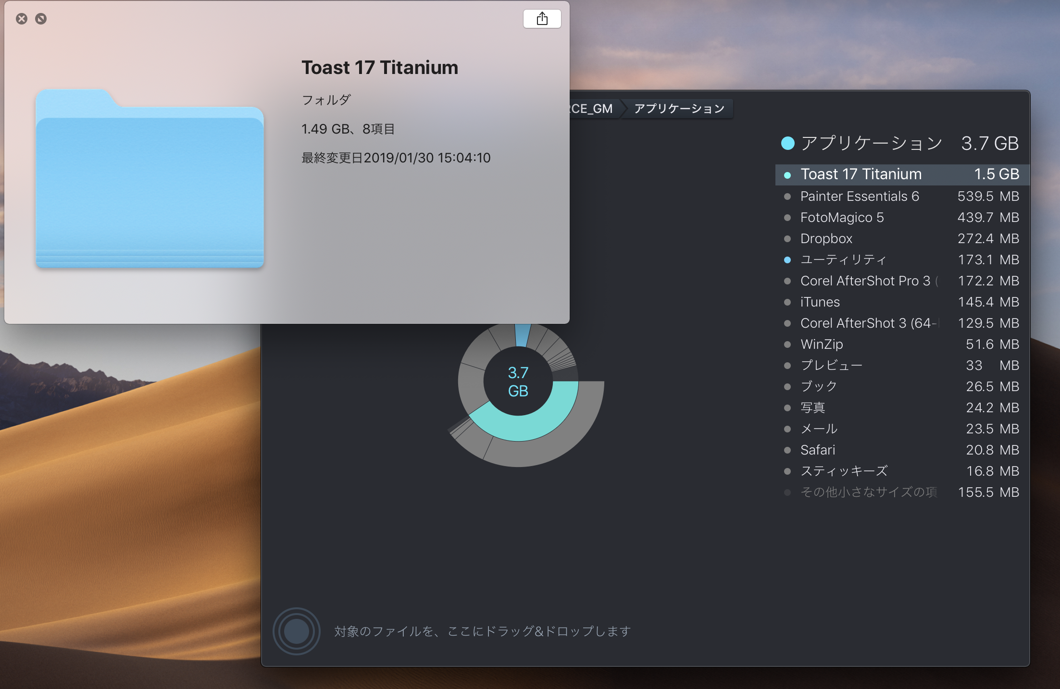Click the share icon in Quick Look window
The width and height of the screenshot is (1060, 689).
click(x=542, y=19)
